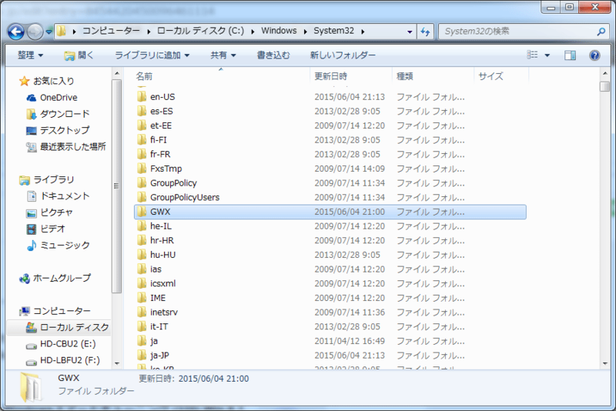The height and width of the screenshot is (411, 616).
Task: Select the お気に入り star in sidebar
Action: 25,82
